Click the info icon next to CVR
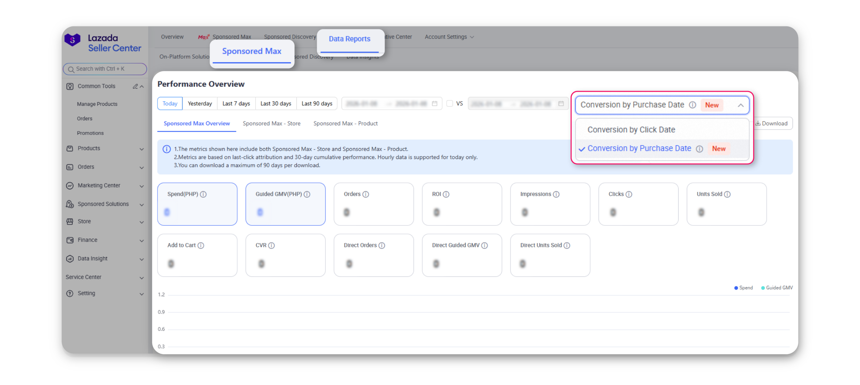Image resolution: width=860 pixels, height=385 pixels. [271, 245]
